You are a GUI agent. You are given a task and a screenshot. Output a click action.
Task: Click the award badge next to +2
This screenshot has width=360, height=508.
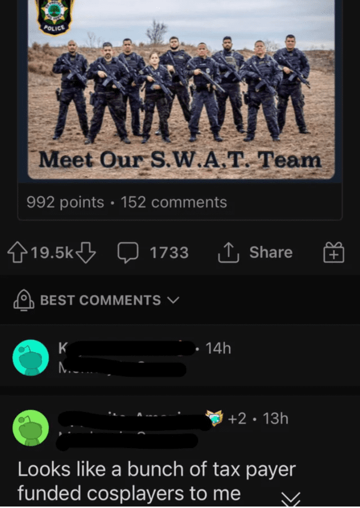214,418
